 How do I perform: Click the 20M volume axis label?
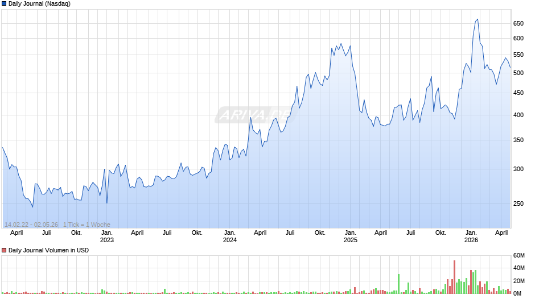pyautogui.click(x=519, y=281)
